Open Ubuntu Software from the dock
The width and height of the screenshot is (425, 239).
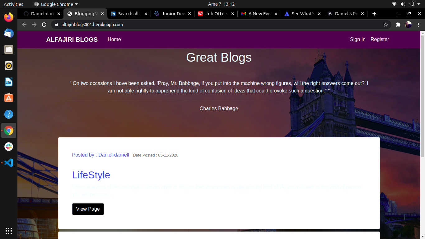pos(8,98)
